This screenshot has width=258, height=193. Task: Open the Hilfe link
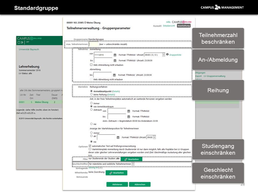pos(168,22)
